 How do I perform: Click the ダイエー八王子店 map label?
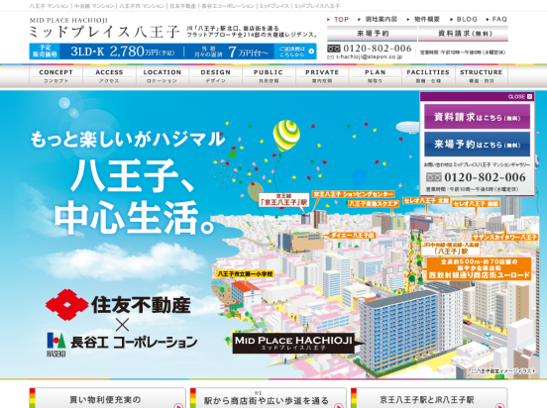click(352, 236)
